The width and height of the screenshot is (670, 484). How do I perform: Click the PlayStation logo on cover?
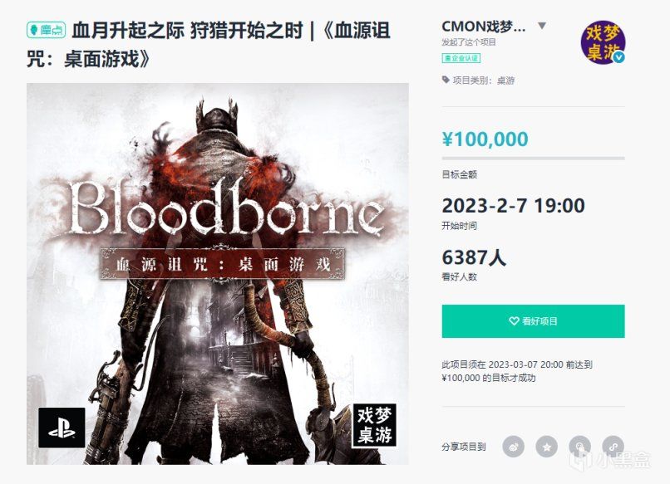[x=62, y=428]
